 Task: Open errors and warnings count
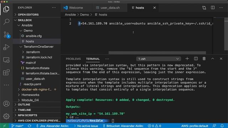pos(154,126)
